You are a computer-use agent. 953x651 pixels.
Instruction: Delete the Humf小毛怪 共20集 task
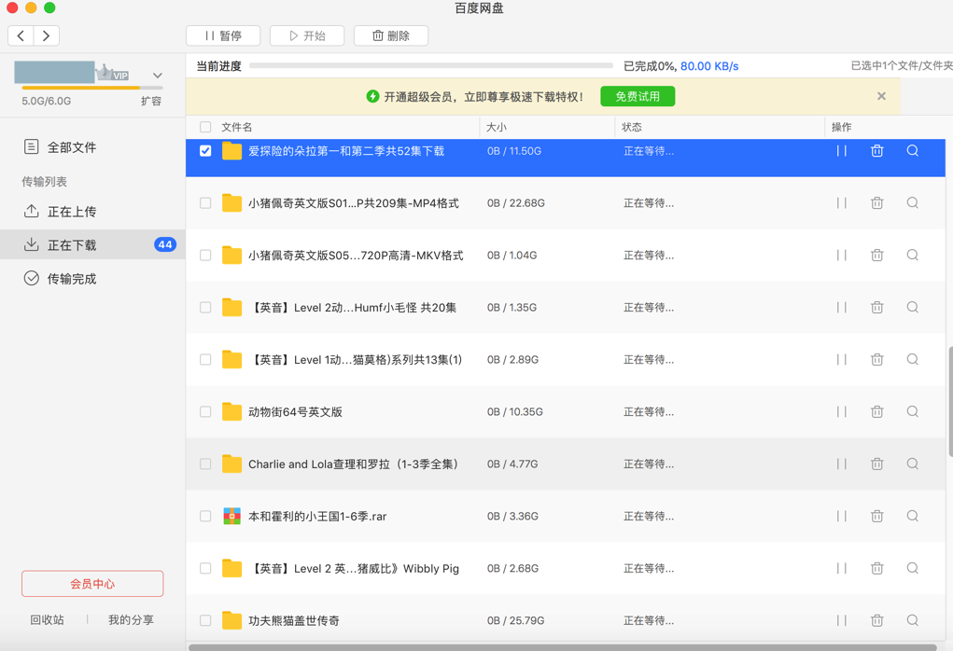[877, 307]
